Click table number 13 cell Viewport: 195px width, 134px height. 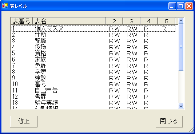pyautogui.click(x=15, y=103)
